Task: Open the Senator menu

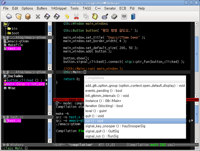Action: (x=110, y=9)
